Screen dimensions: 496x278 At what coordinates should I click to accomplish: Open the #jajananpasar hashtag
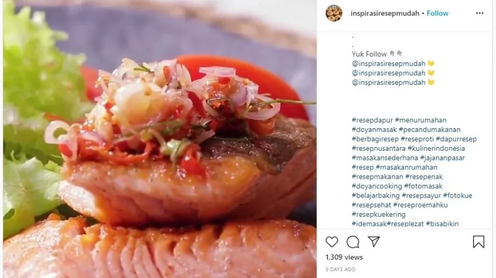pyautogui.click(x=442, y=158)
